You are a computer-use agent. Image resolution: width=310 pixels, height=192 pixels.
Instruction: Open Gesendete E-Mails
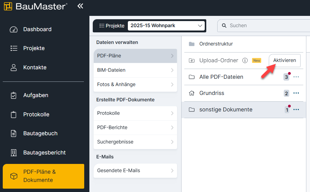[x=135, y=171]
